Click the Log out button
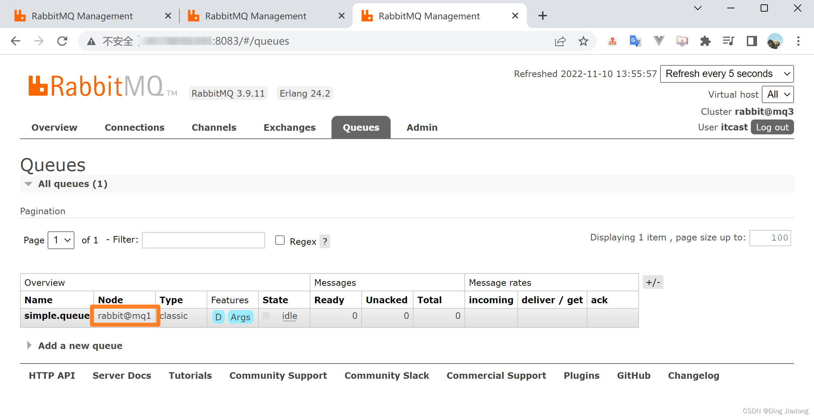The width and height of the screenshot is (814, 418). pos(772,127)
